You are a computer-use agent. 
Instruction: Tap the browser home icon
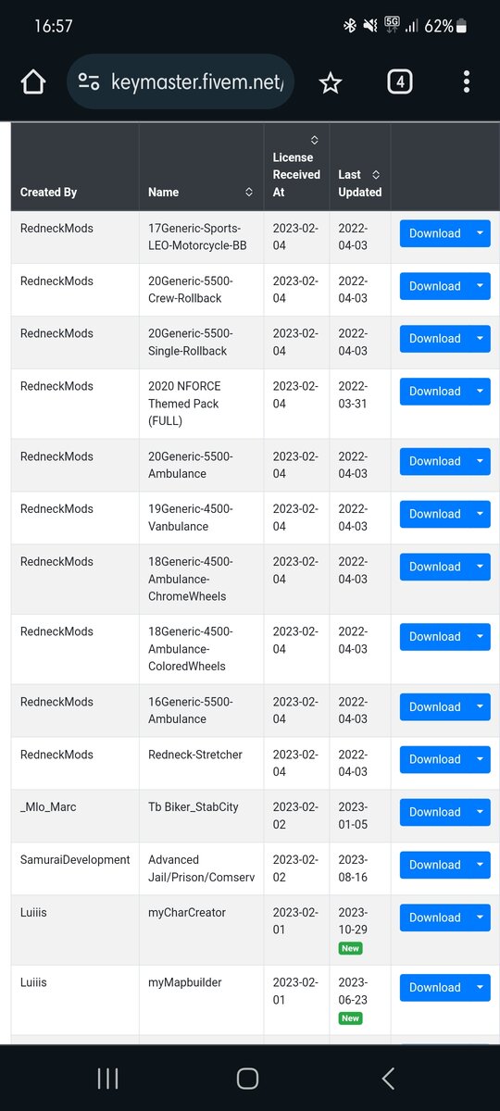point(33,82)
